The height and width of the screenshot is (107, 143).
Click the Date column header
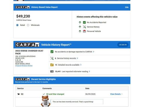point(87,88)
